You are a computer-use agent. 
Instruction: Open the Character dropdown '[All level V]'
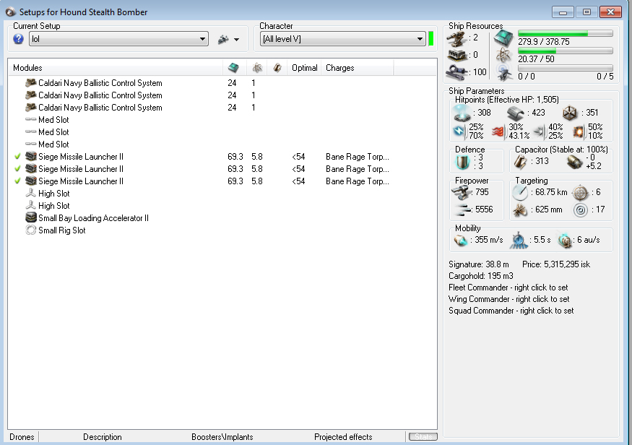point(342,39)
